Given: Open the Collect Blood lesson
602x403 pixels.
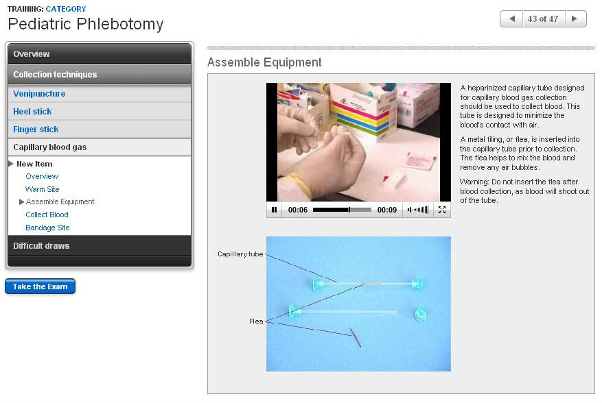Looking at the screenshot, I should point(47,215).
